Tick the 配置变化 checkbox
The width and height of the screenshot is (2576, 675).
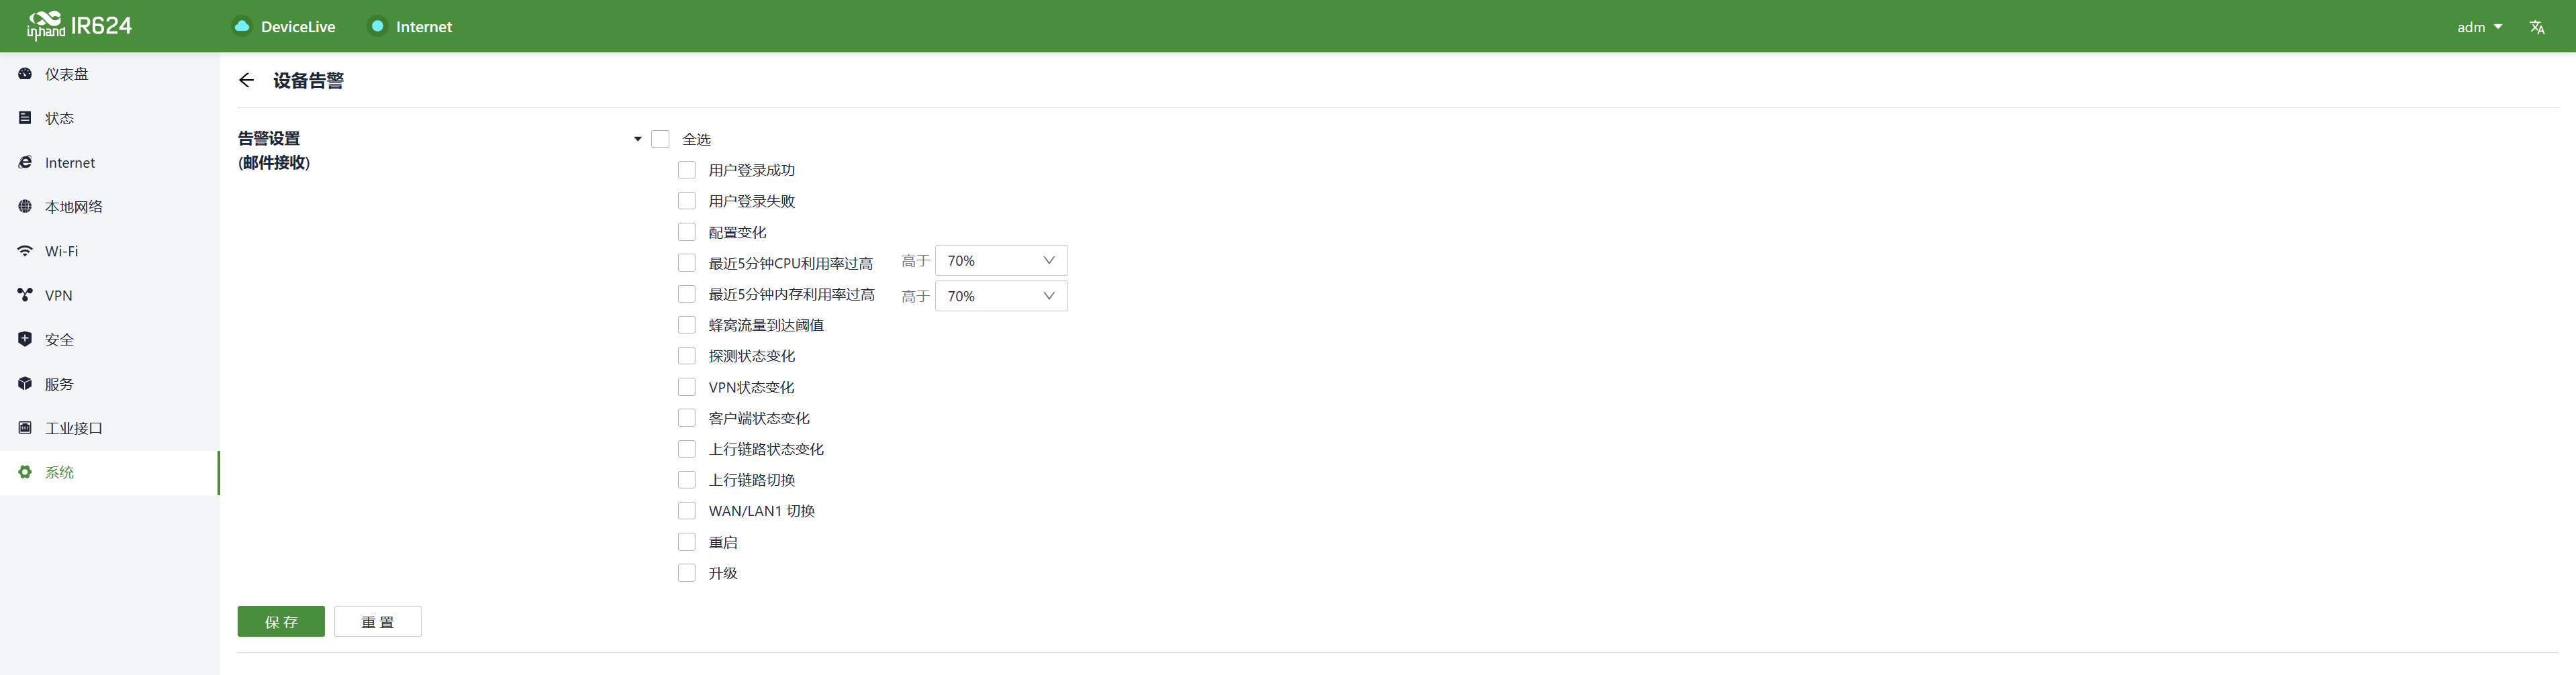(x=687, y=232)
